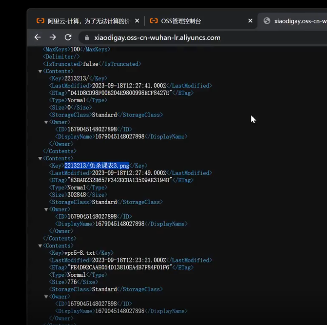Image resolution: width=327 pixels, height=325 pixels.
Task: Click ETag FE4D92CAAE054D13810EA4B7F84F01F6
Action: point(120,267)
